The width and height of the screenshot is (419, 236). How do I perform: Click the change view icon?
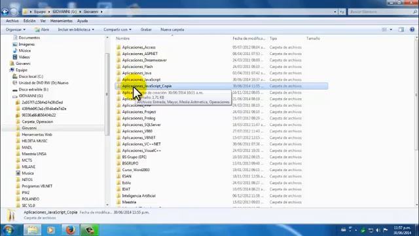pos(384,29)
